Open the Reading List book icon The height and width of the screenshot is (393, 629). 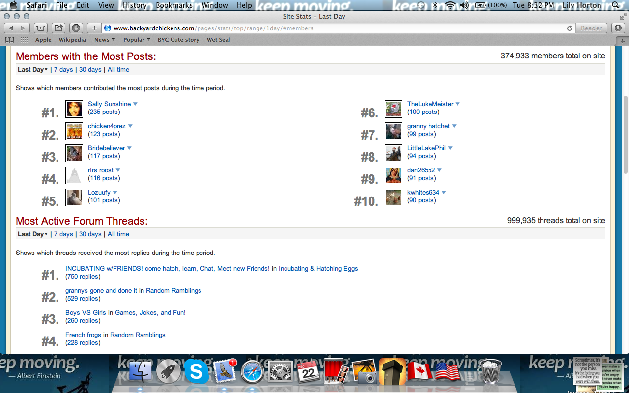(10, 40)
